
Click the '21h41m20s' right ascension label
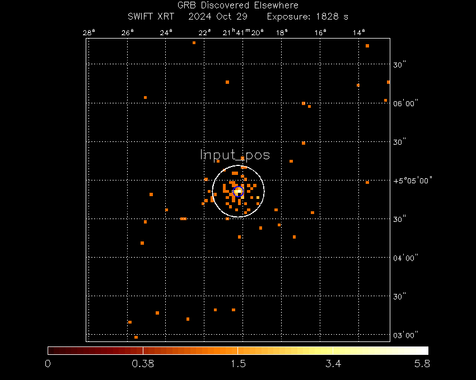[x=243, y=32]
